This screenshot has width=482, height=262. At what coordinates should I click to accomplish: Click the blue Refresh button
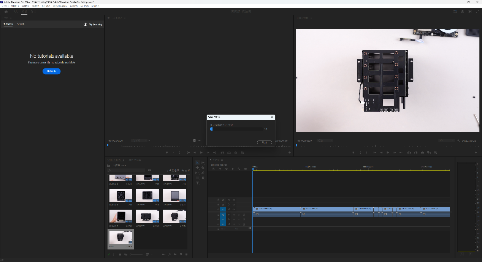point(51,71)
